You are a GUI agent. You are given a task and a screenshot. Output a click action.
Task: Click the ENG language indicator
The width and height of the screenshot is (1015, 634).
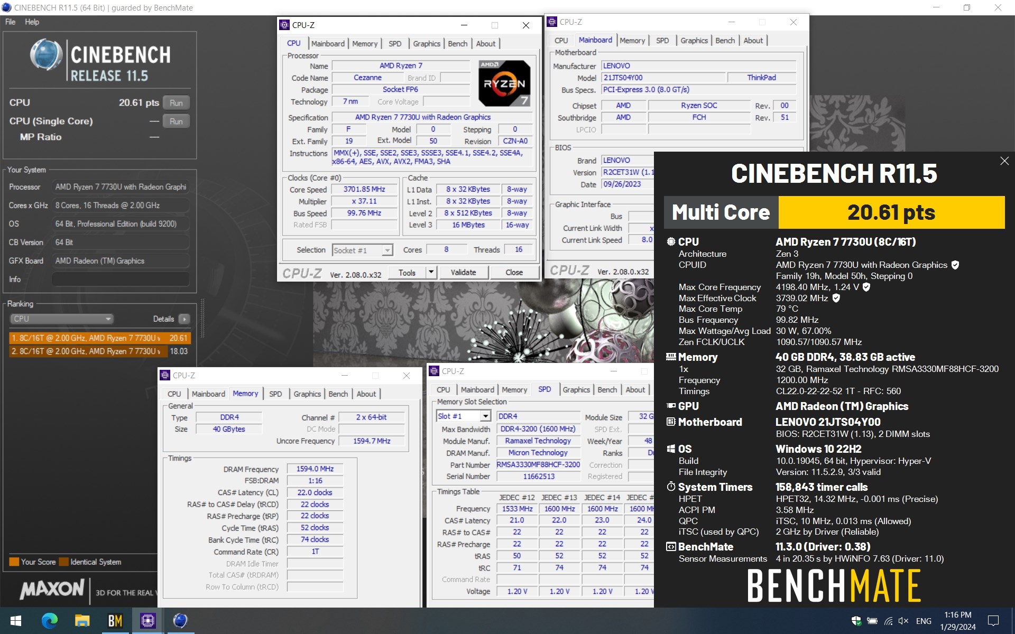(x=924, y=621)
